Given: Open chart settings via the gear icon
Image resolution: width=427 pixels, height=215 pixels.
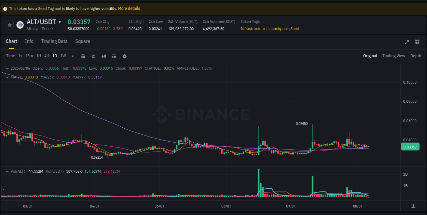Looking at the screenshot, I should click(124, 56).
